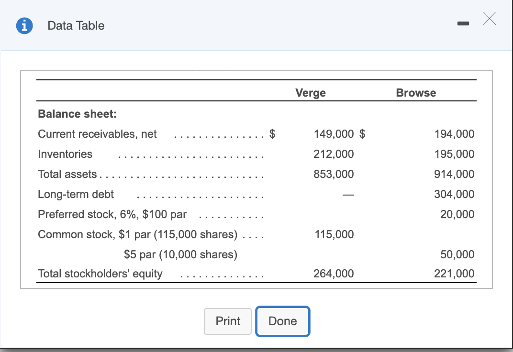
Task: Select the Verge total assets value 853,000
Action: click(x=334, y=174)
